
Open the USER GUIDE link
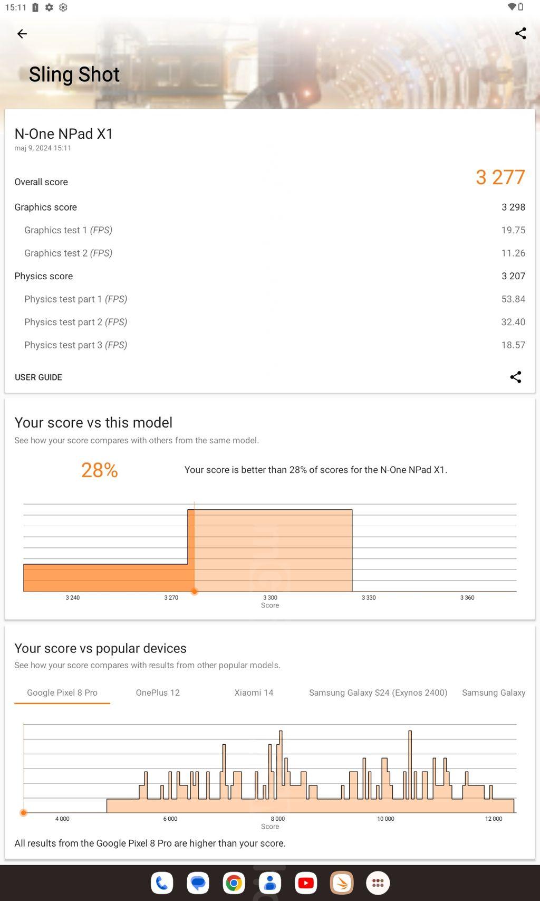click(x=38, y=377)
